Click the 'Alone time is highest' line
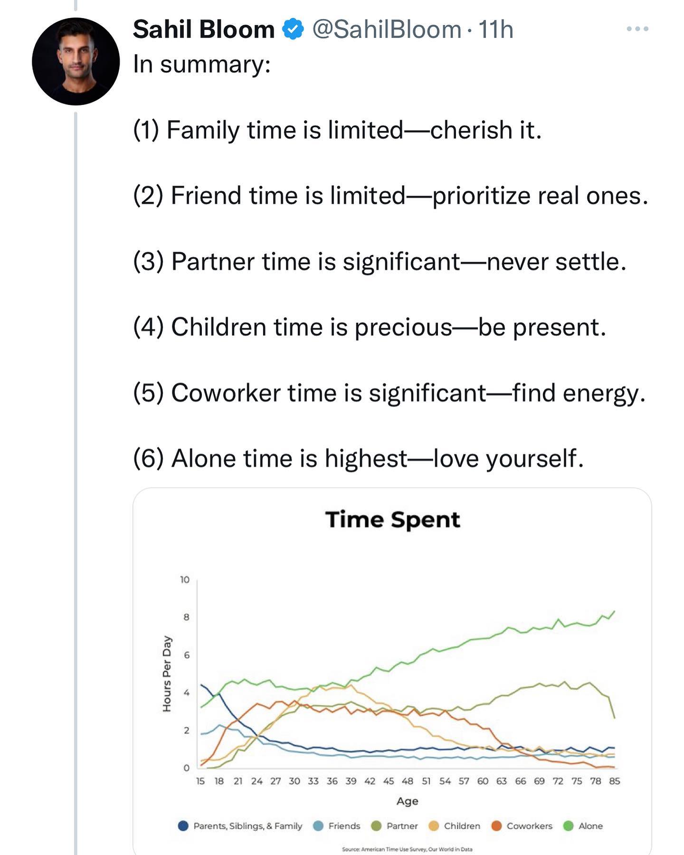 click(x=358, y=458)
